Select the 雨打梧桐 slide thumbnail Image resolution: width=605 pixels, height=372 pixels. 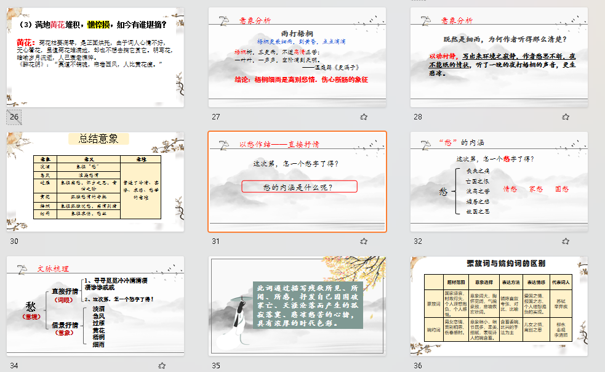tap(297, 57)
